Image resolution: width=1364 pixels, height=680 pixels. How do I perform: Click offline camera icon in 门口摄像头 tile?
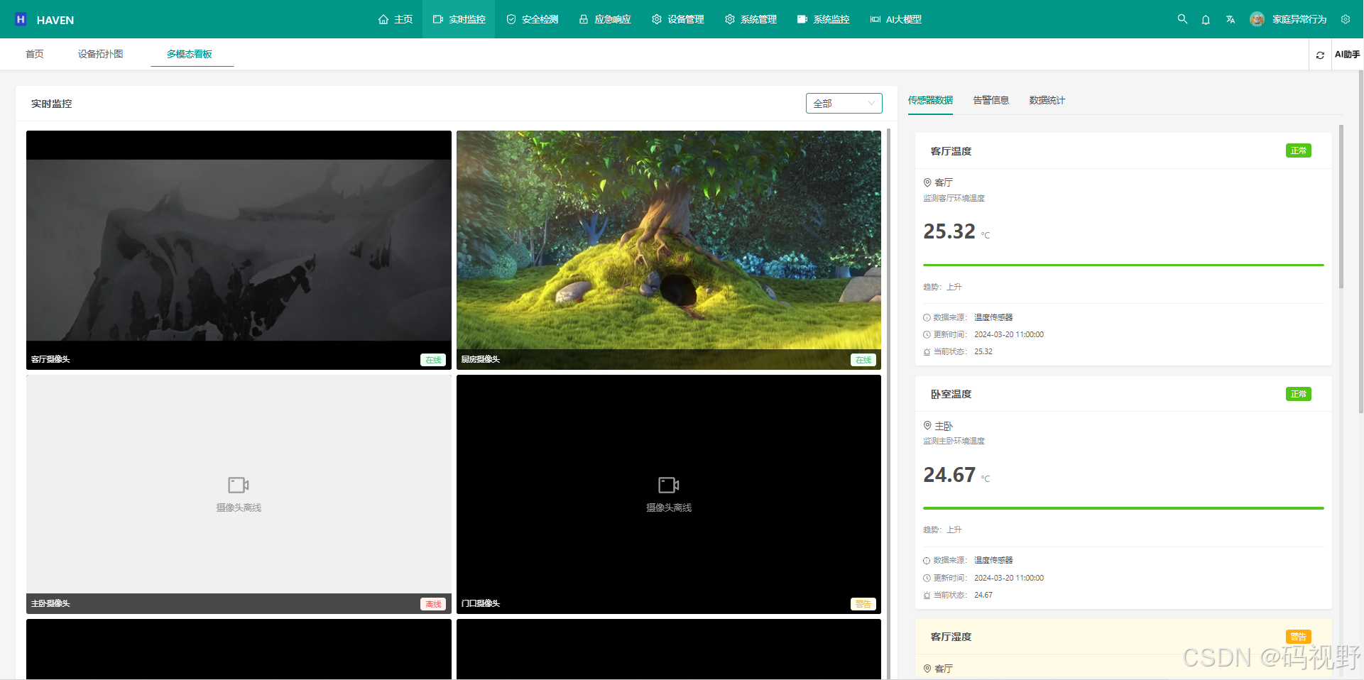[x=669, y=485]
